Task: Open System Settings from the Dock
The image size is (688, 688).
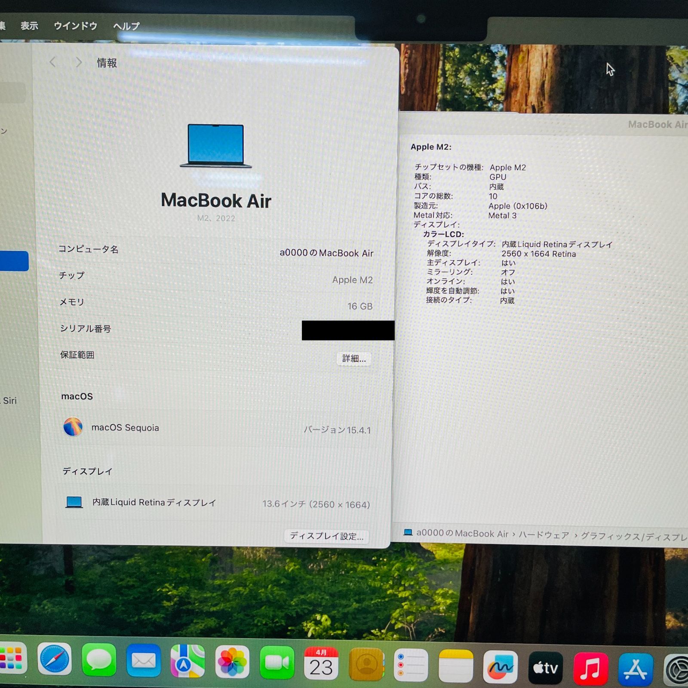Action: coord(676,670)
